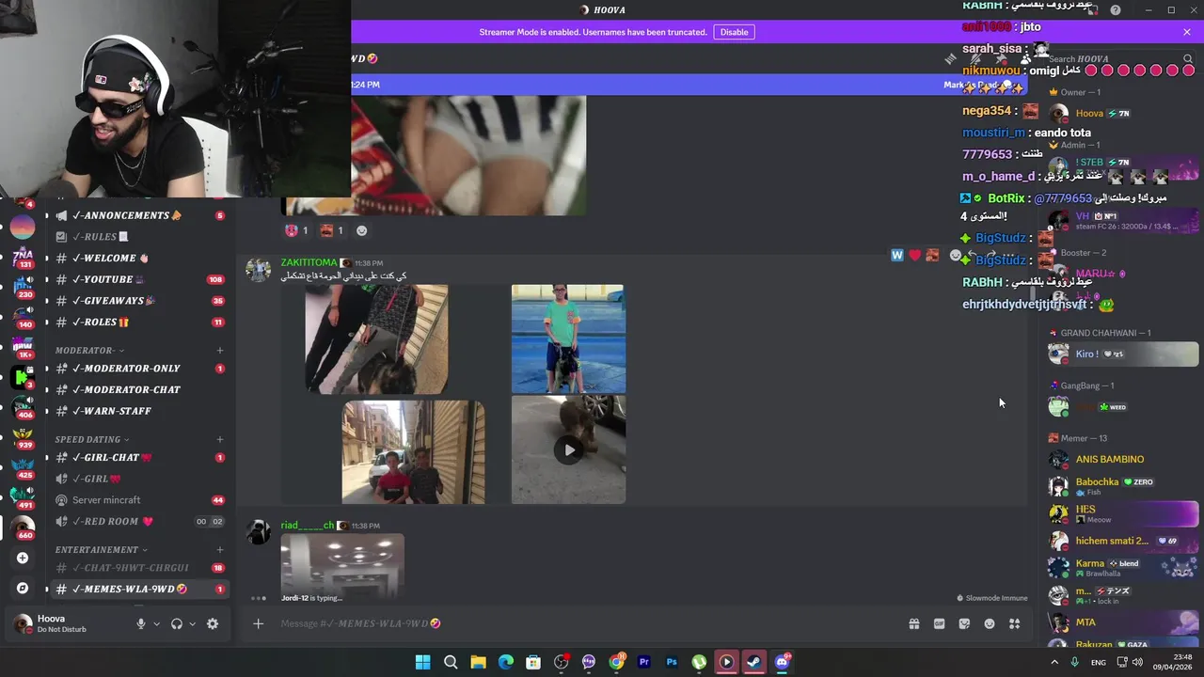Open microphone input options chevron
This screenshot has width=1204, height=677.
156,623
